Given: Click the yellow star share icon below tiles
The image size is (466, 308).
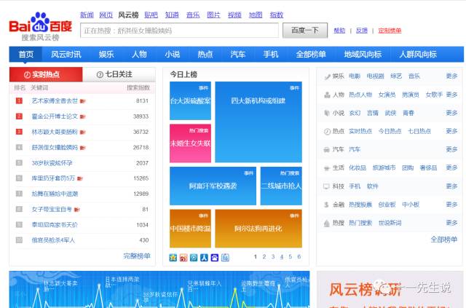Looking at the screenshot, I should click(x=173, y=257).
